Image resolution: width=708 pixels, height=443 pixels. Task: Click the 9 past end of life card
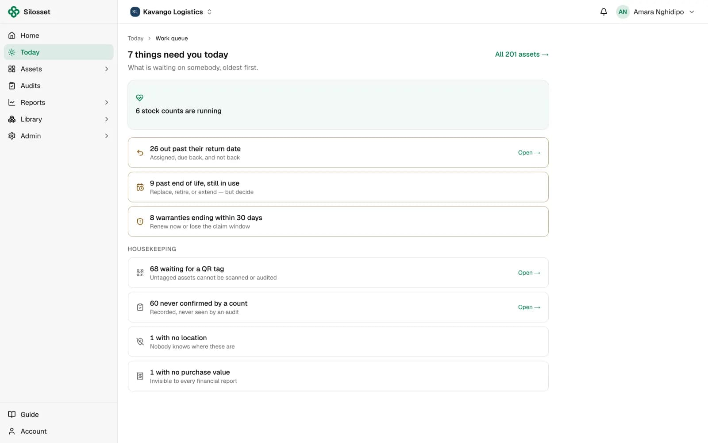coord(338,187)
